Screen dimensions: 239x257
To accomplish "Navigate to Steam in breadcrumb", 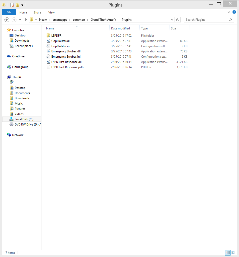I will (43, 20).
